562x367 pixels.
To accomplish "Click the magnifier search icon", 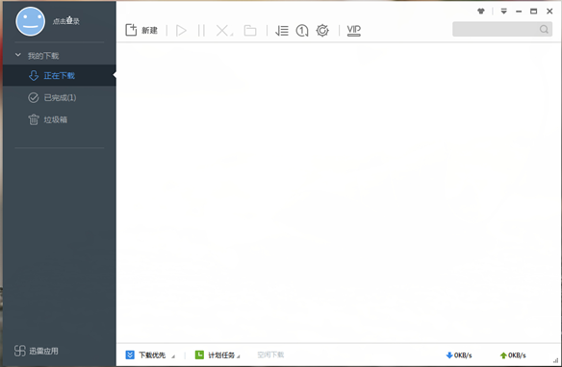I will [x=544, y=29].
